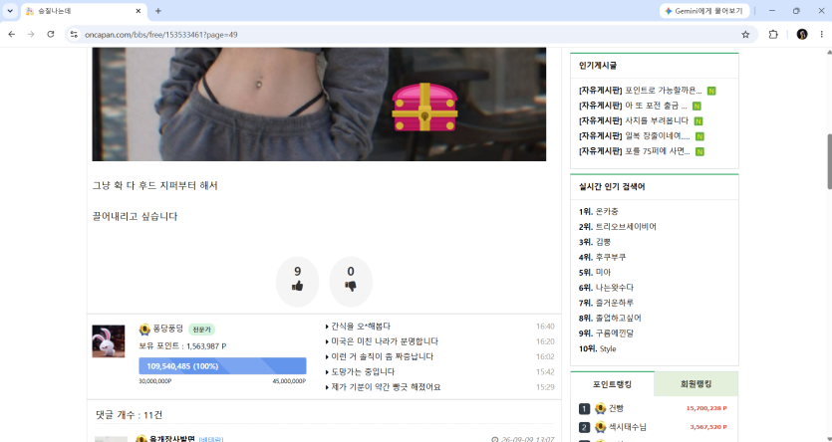
Task: Click the page vertical scrollbar thumb
Action: (x=829, y=161)
